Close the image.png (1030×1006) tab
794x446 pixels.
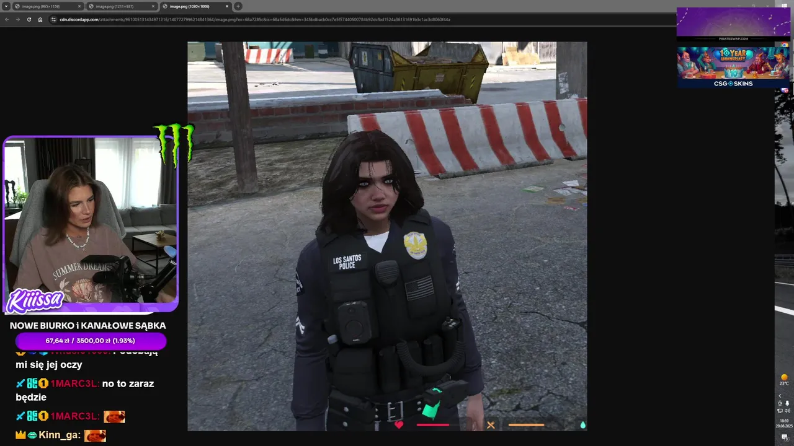(227, 6)
